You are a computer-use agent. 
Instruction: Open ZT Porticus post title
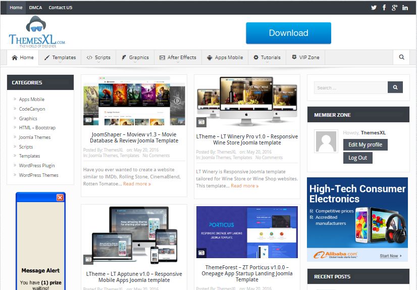point(247,273)
